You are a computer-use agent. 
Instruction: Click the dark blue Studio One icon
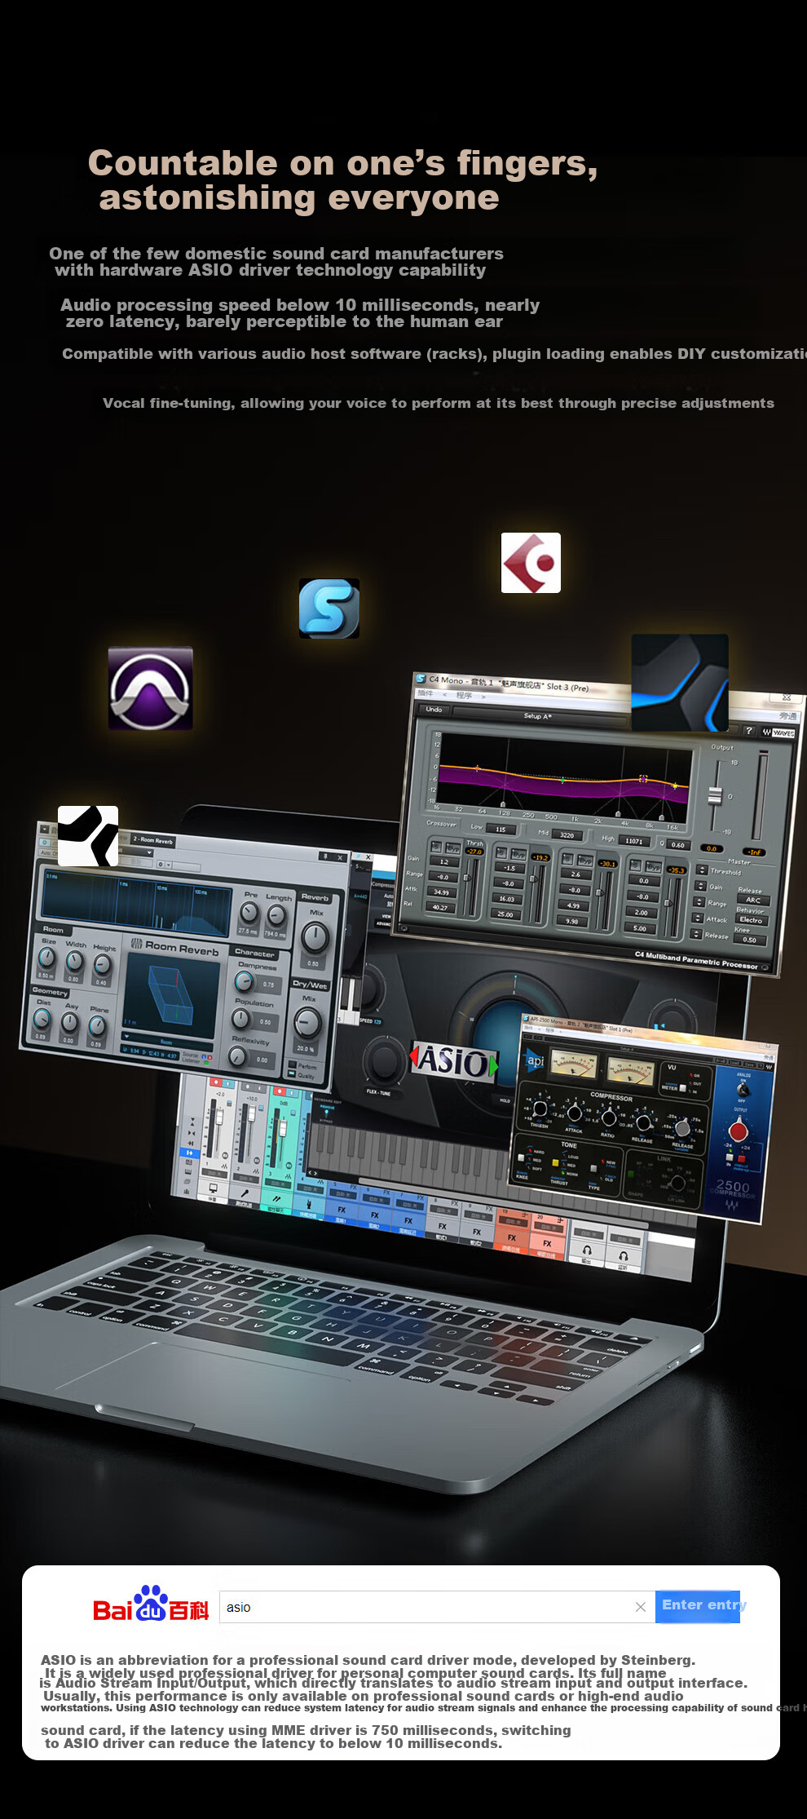tap(680, 683)
